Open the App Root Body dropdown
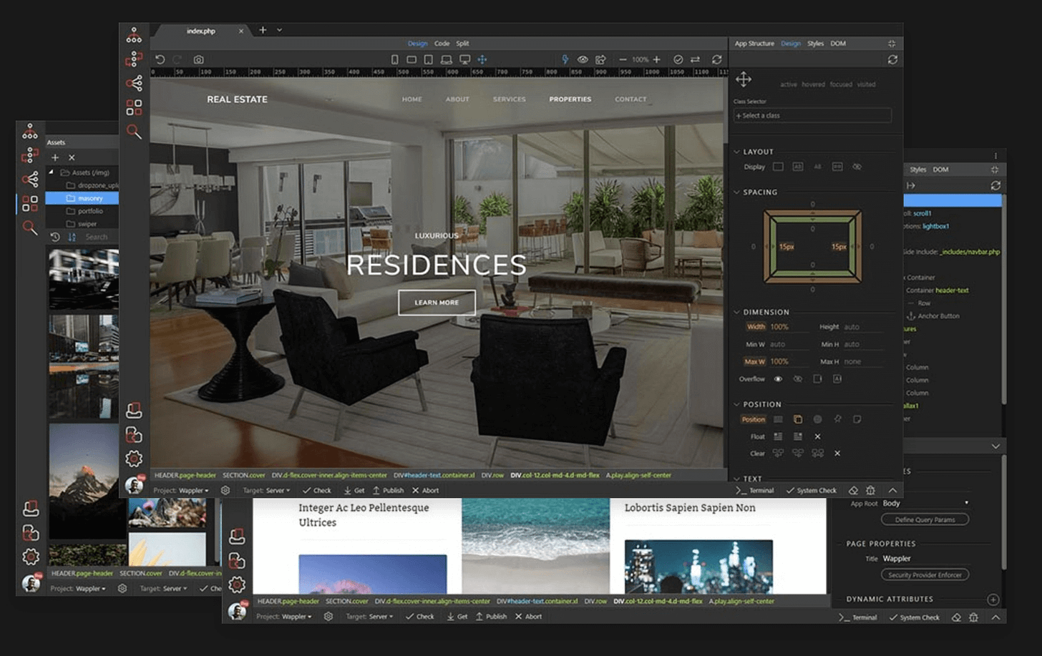The width and height of the screenshot is (1042, 656). (x=927, y=503)
